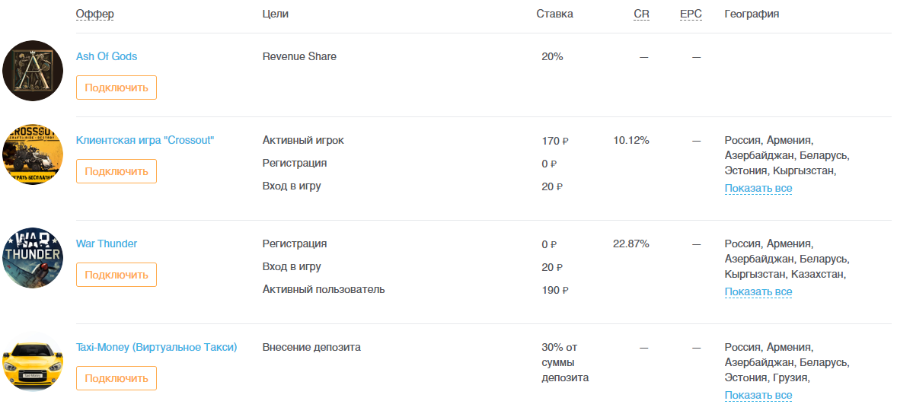Click the EPC column header
Screen dimensions: 897x417
pos(691,14)
